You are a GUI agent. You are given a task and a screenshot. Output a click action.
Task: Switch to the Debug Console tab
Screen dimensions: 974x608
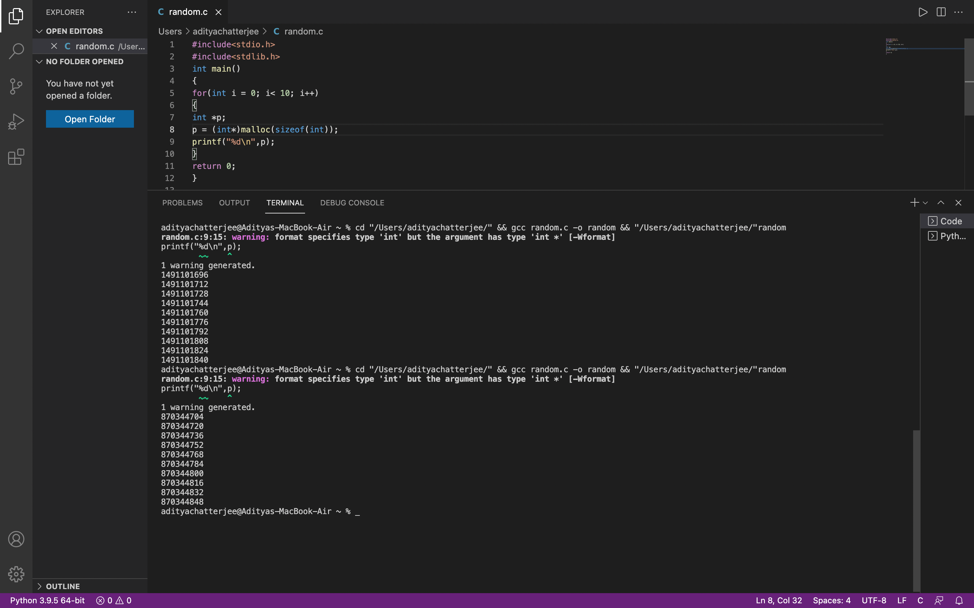pos(352,203)
